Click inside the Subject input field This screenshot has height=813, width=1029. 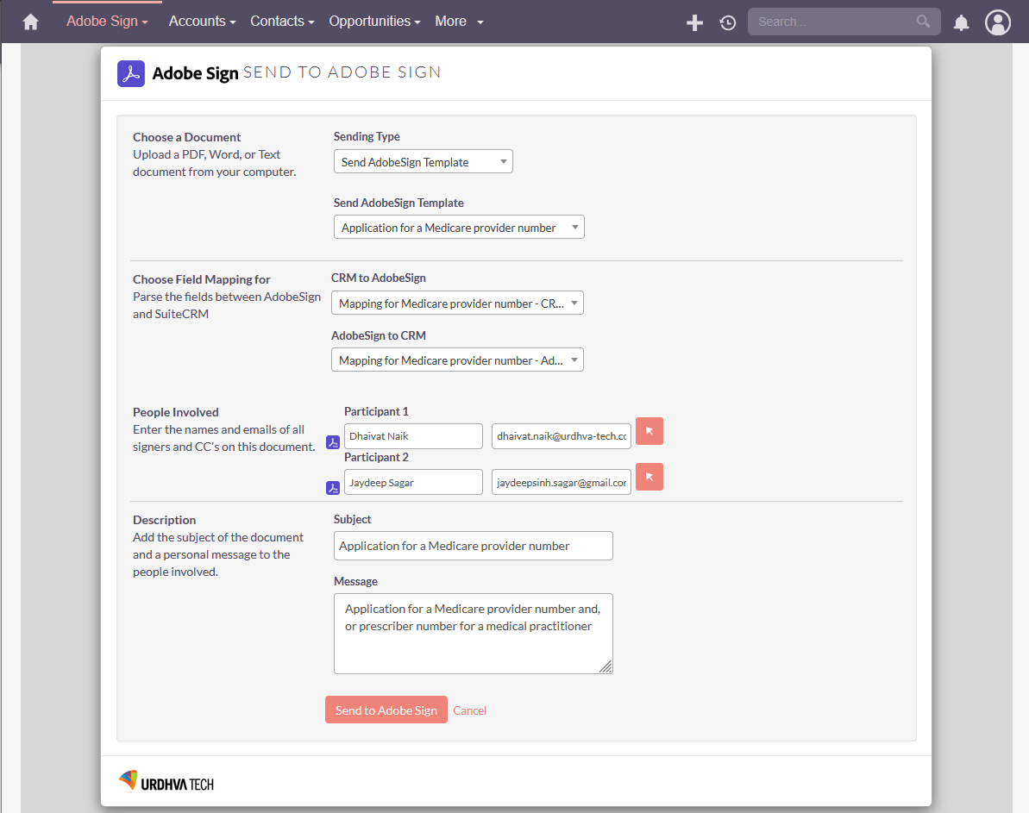coord(473,545)
